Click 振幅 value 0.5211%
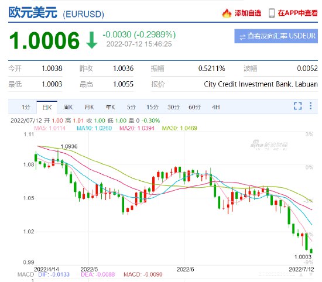 (211, 68)
